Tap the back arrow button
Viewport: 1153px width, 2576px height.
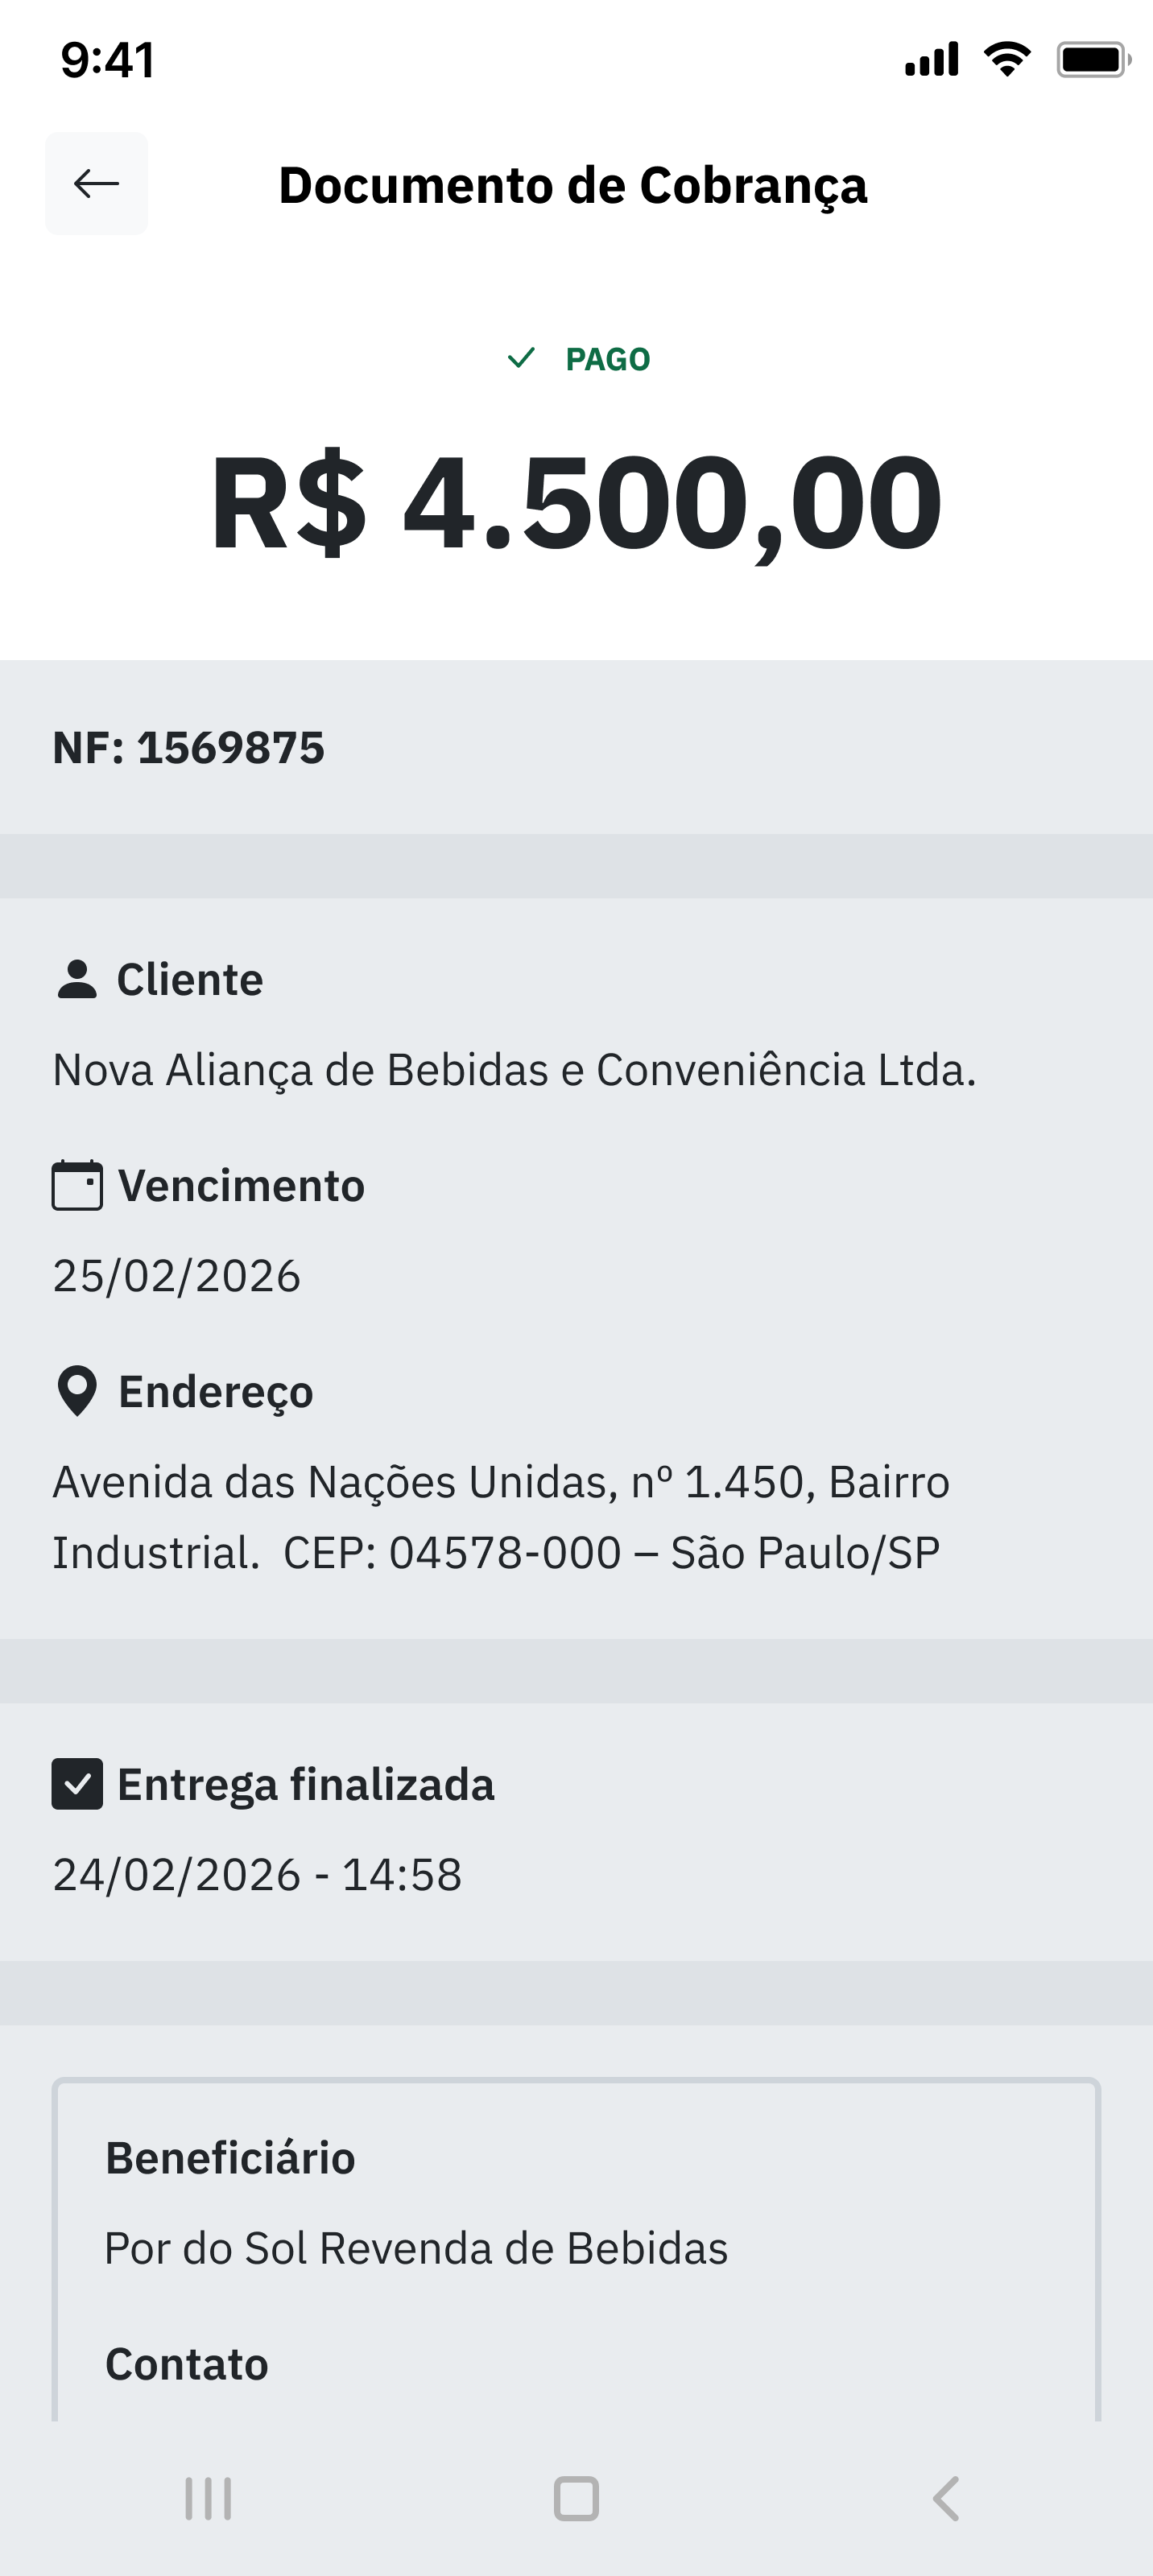click(96, 184)
